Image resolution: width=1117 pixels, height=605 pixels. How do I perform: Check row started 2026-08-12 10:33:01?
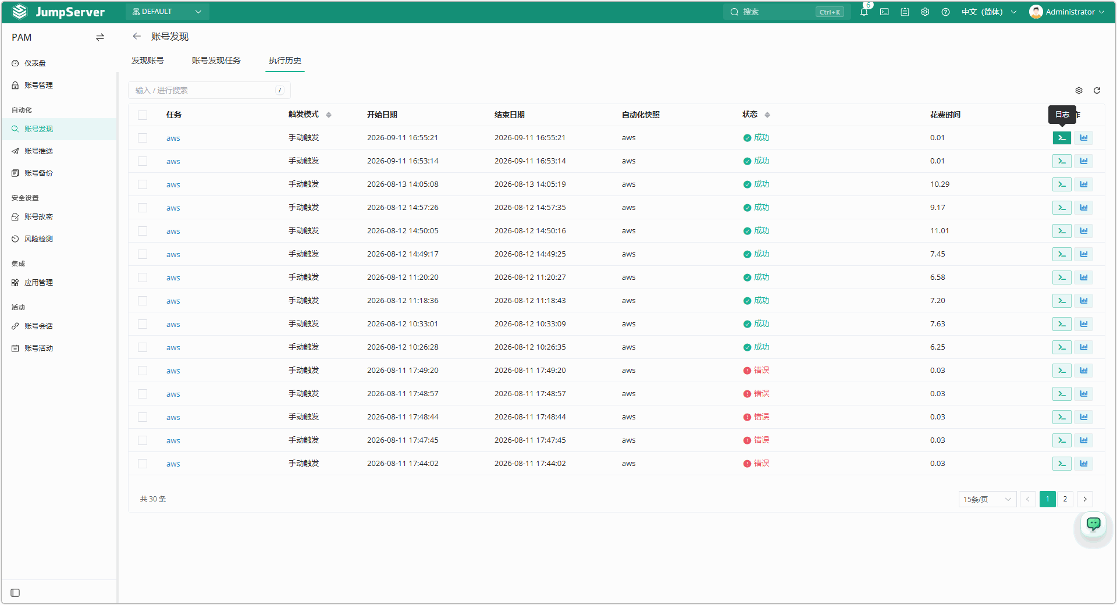(x=143, y=324)
